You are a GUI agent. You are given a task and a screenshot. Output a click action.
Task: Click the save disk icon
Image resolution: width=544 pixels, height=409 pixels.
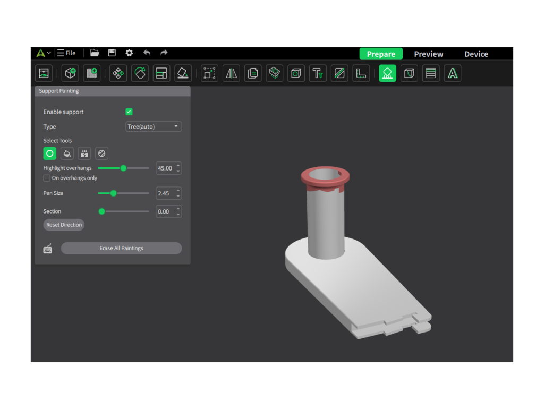tap(112, 53)
